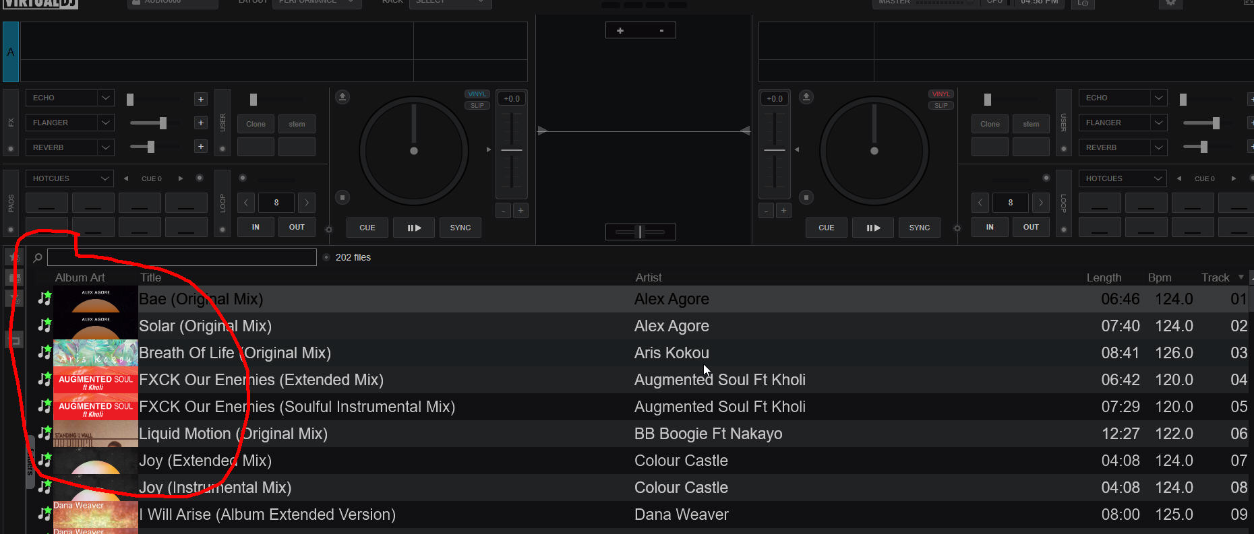The image size is (1254, 534).
Task: Toggle right LOOP panel dot
Action: click(1064, 230)
